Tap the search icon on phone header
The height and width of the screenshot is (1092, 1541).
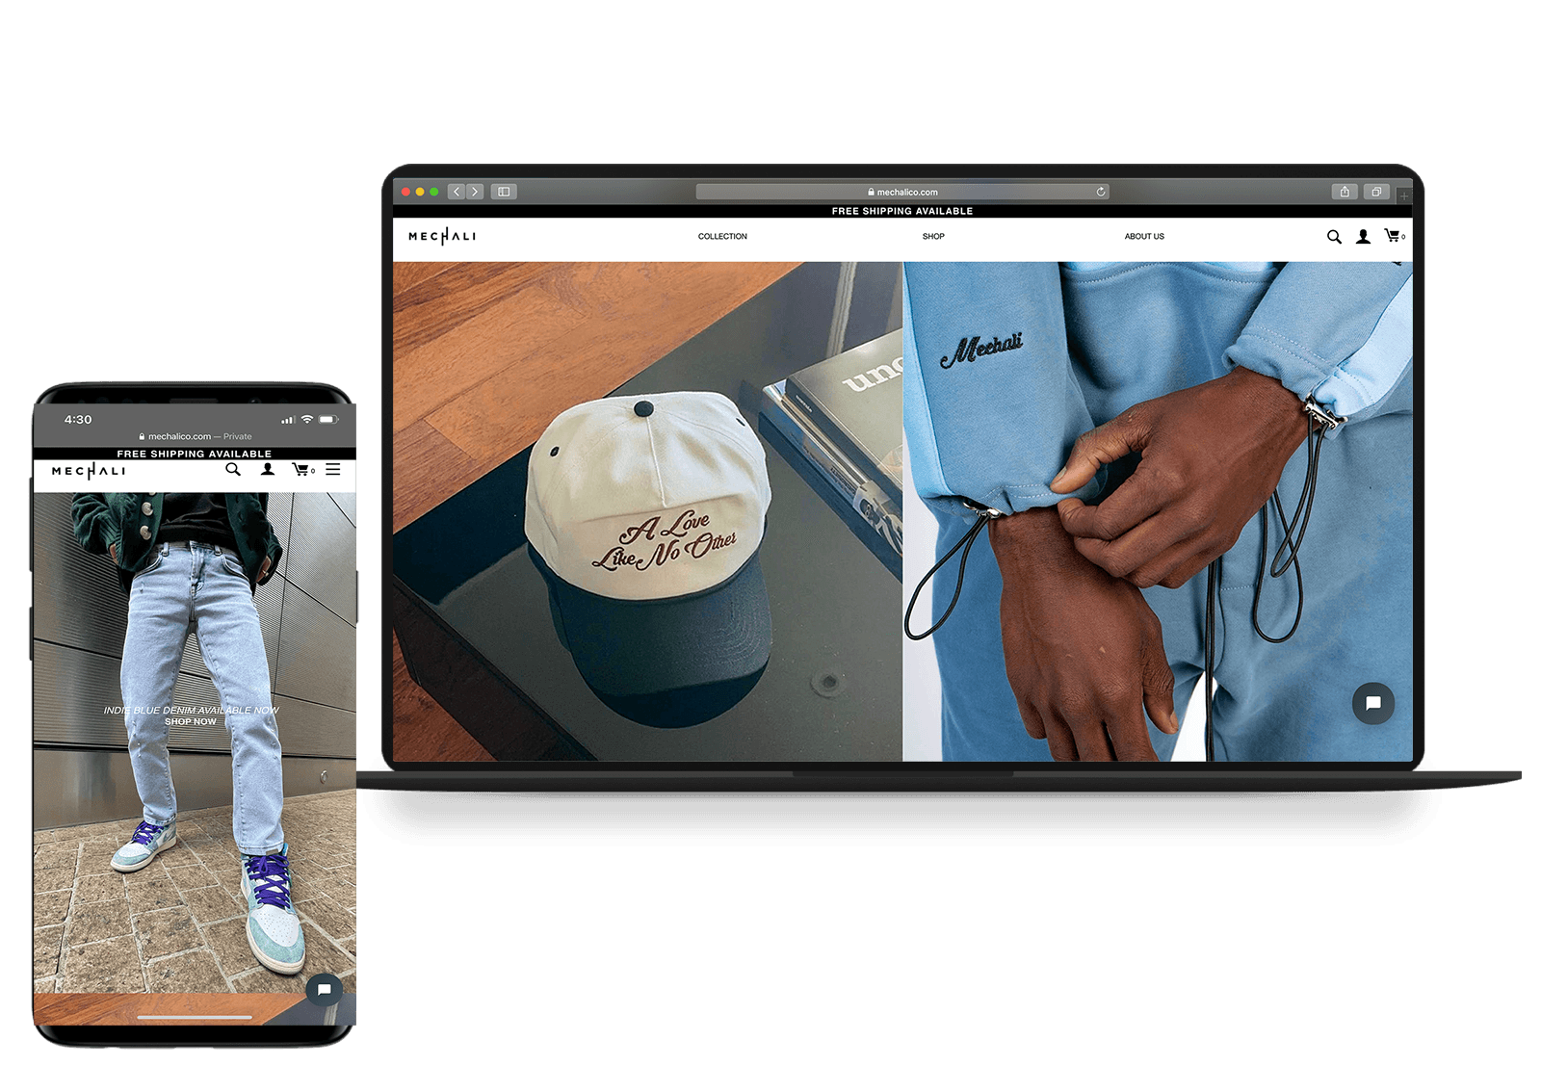[233, 470]
